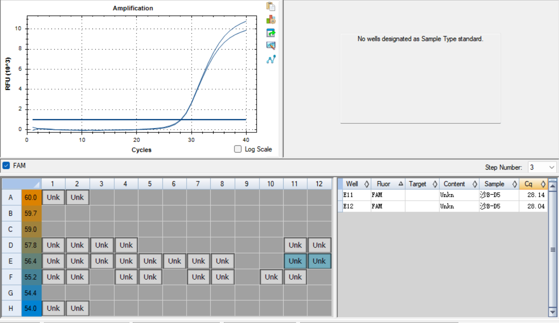Click the chart export icon with green arrow
The image size is (559, 323).
[271, 33]
